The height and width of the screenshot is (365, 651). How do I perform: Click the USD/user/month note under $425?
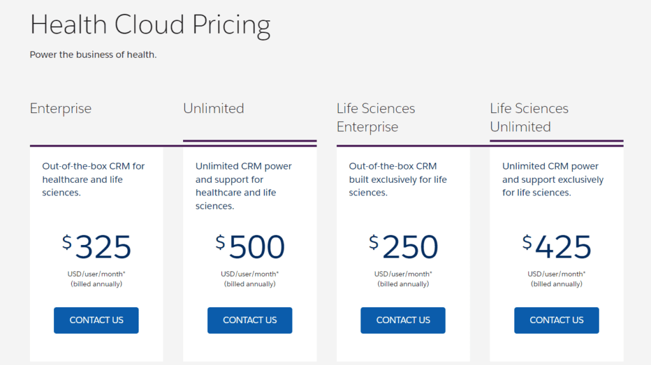tap(557, 274)
